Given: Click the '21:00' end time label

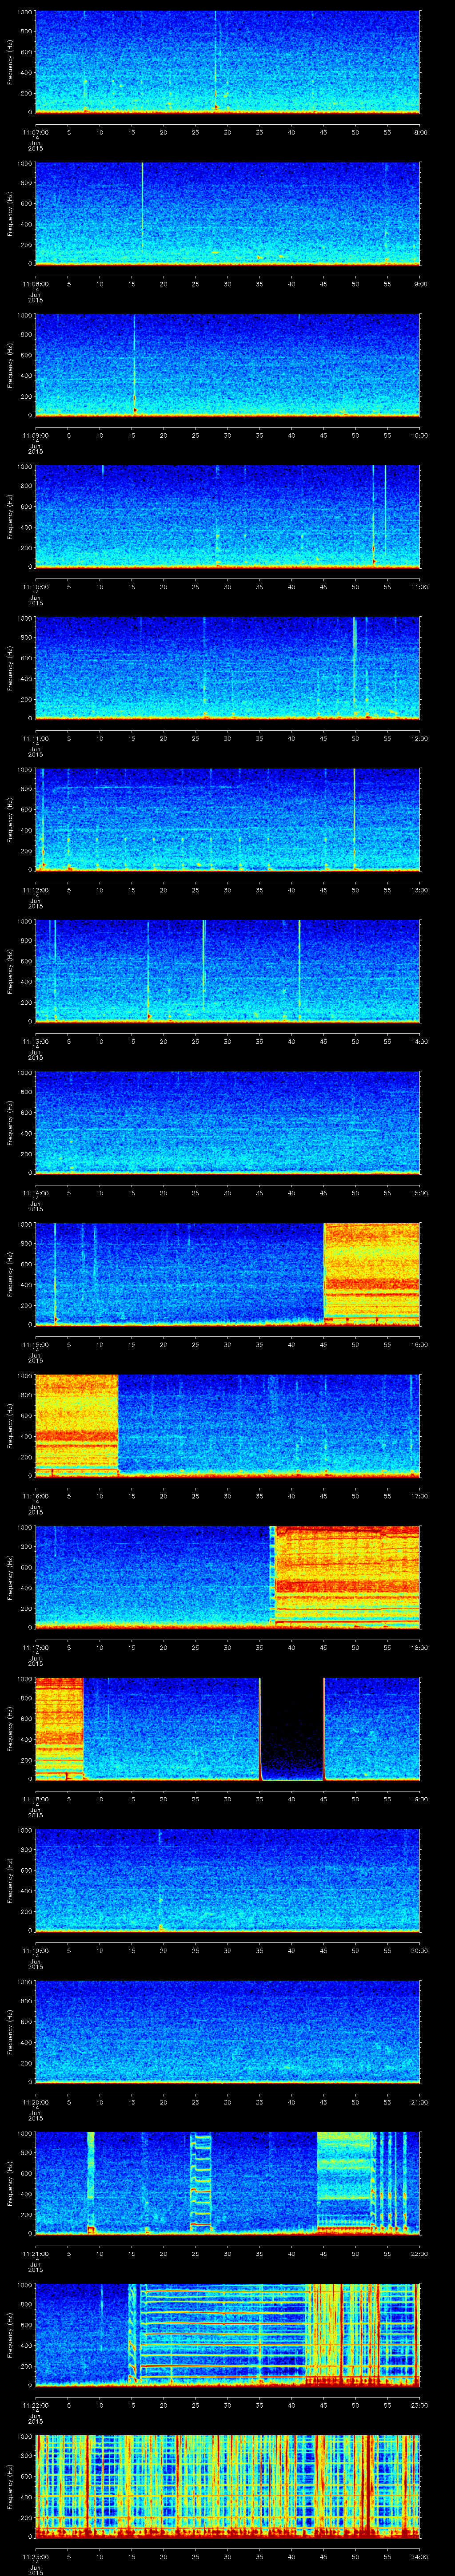Looking at the screenshot, I should click(420, 2101).
